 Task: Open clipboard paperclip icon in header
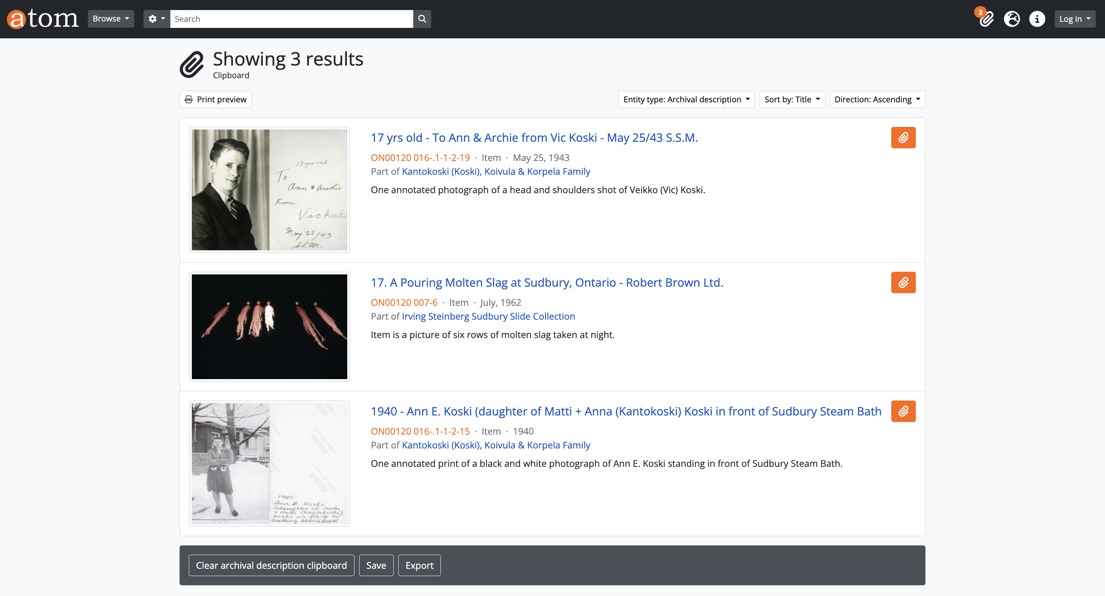[x=986, y=19]
